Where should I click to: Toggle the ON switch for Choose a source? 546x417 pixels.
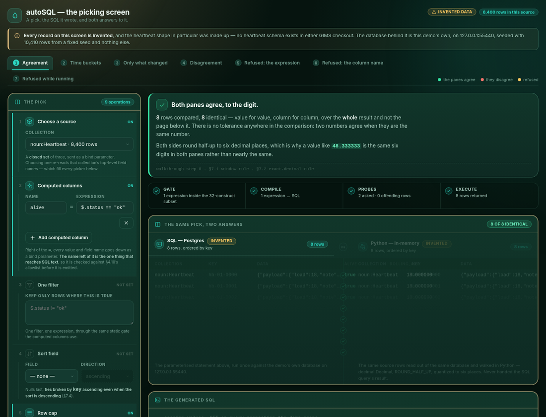coord(130,122)
